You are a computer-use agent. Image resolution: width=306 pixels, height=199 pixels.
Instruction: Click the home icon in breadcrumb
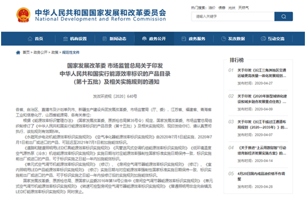pos(18,53)
